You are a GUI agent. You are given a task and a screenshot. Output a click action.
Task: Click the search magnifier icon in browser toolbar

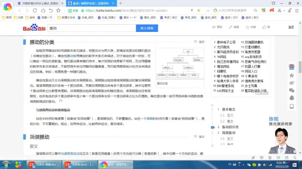click(x=255, y=10)
